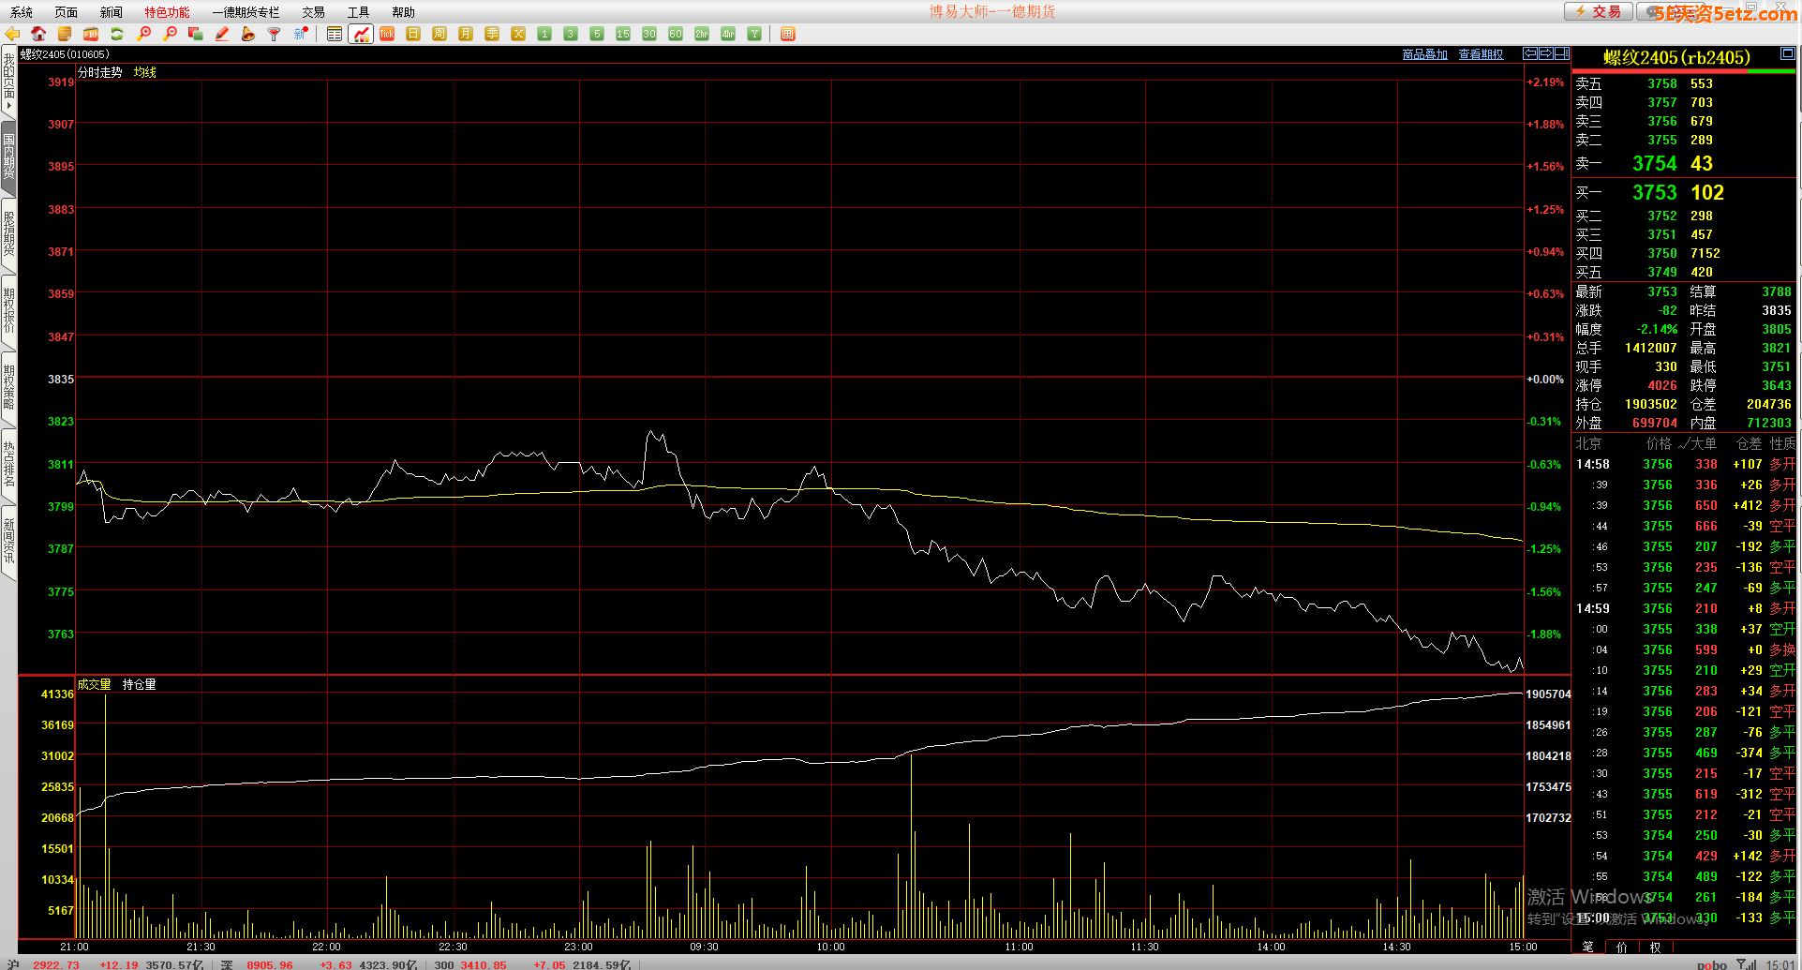Open the quote list table icon
Viewport: 1802px width, 970px height.
tap(335, 34)
